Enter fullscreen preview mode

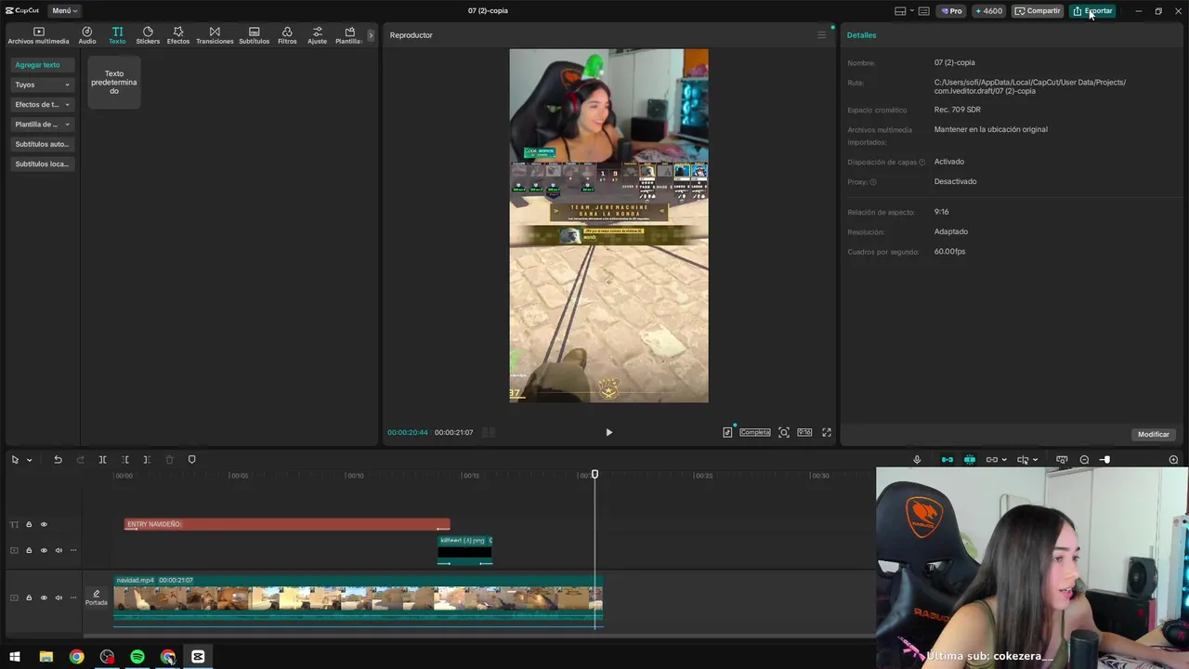[827, 432]
